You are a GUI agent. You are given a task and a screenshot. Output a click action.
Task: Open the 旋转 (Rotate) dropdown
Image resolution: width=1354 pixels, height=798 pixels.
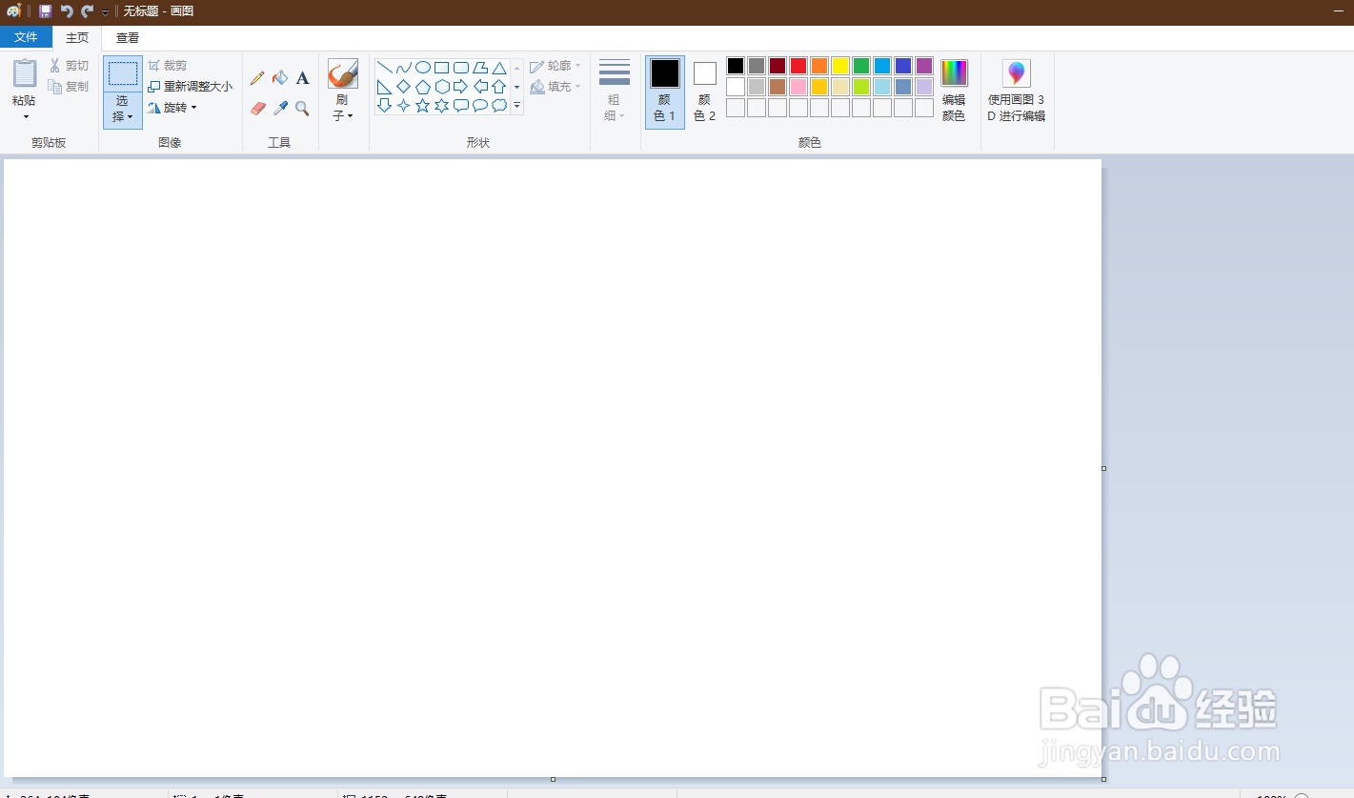tap(172, 108)
